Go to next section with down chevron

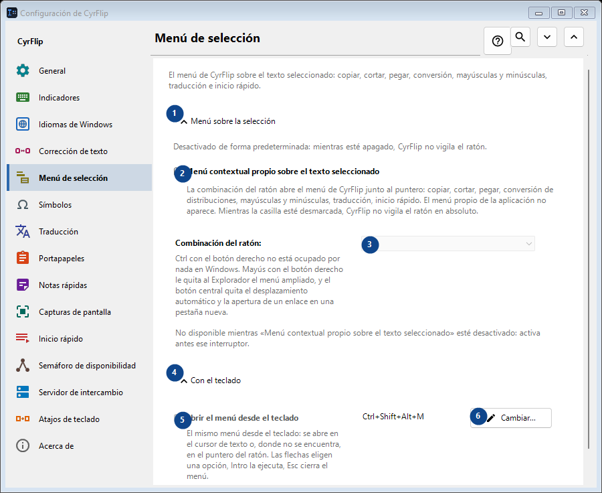[x=547, y=37]
